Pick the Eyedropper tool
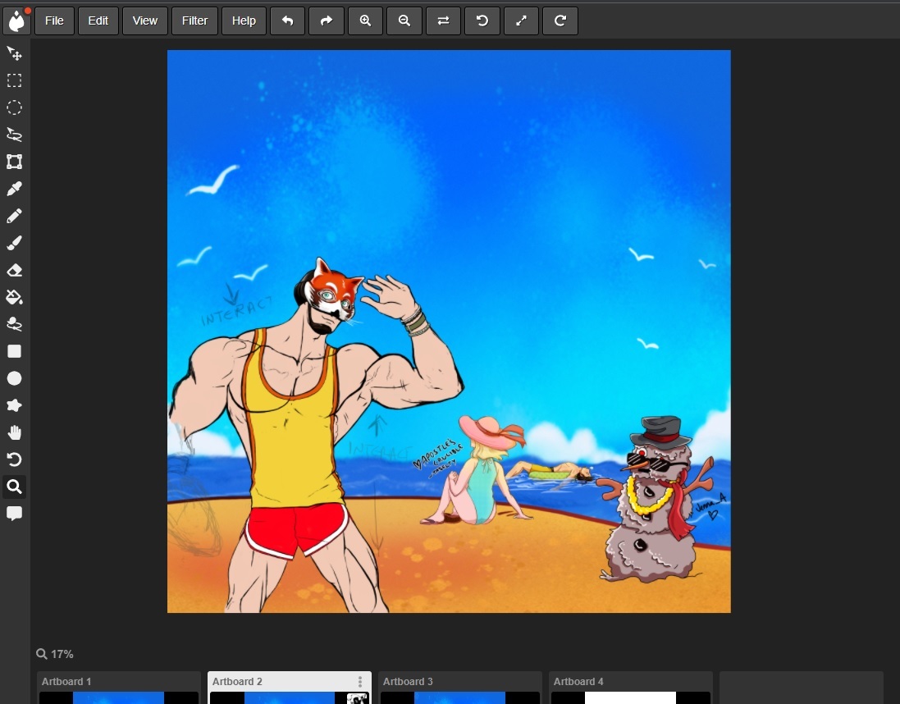Image resolution: width=900 pixels, height=704 pixels. 15,190
